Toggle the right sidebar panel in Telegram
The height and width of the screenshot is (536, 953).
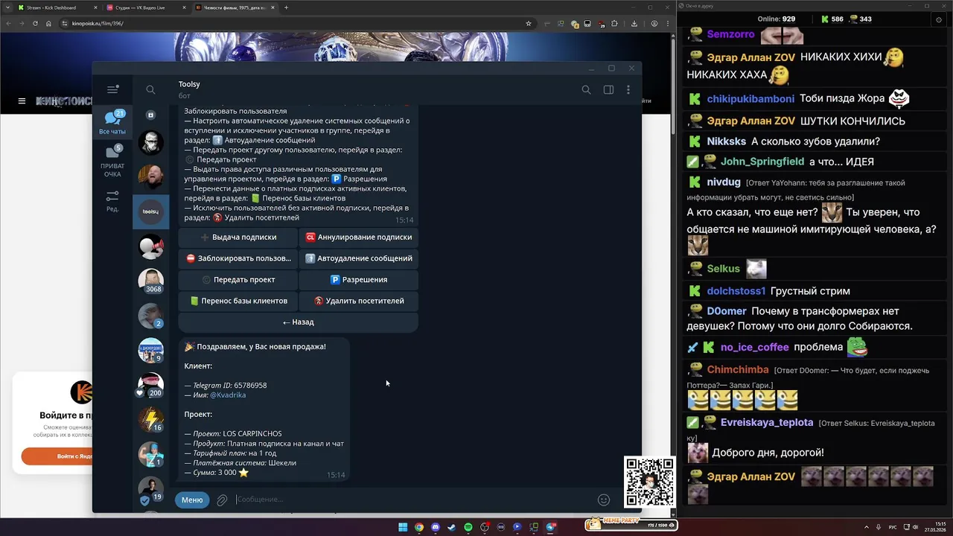[608, 89]
